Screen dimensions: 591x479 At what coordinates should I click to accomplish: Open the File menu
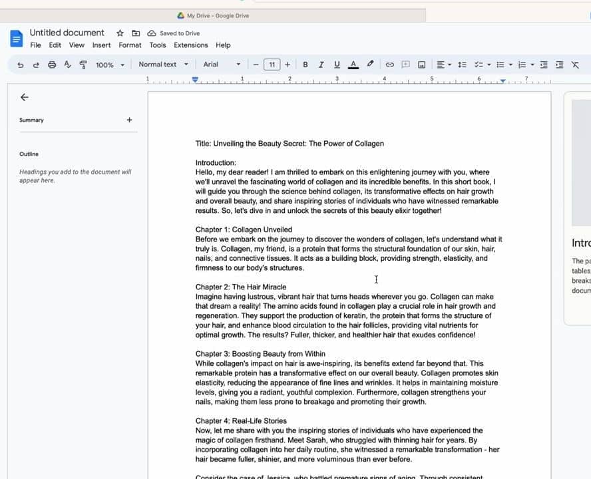(35, 45)
